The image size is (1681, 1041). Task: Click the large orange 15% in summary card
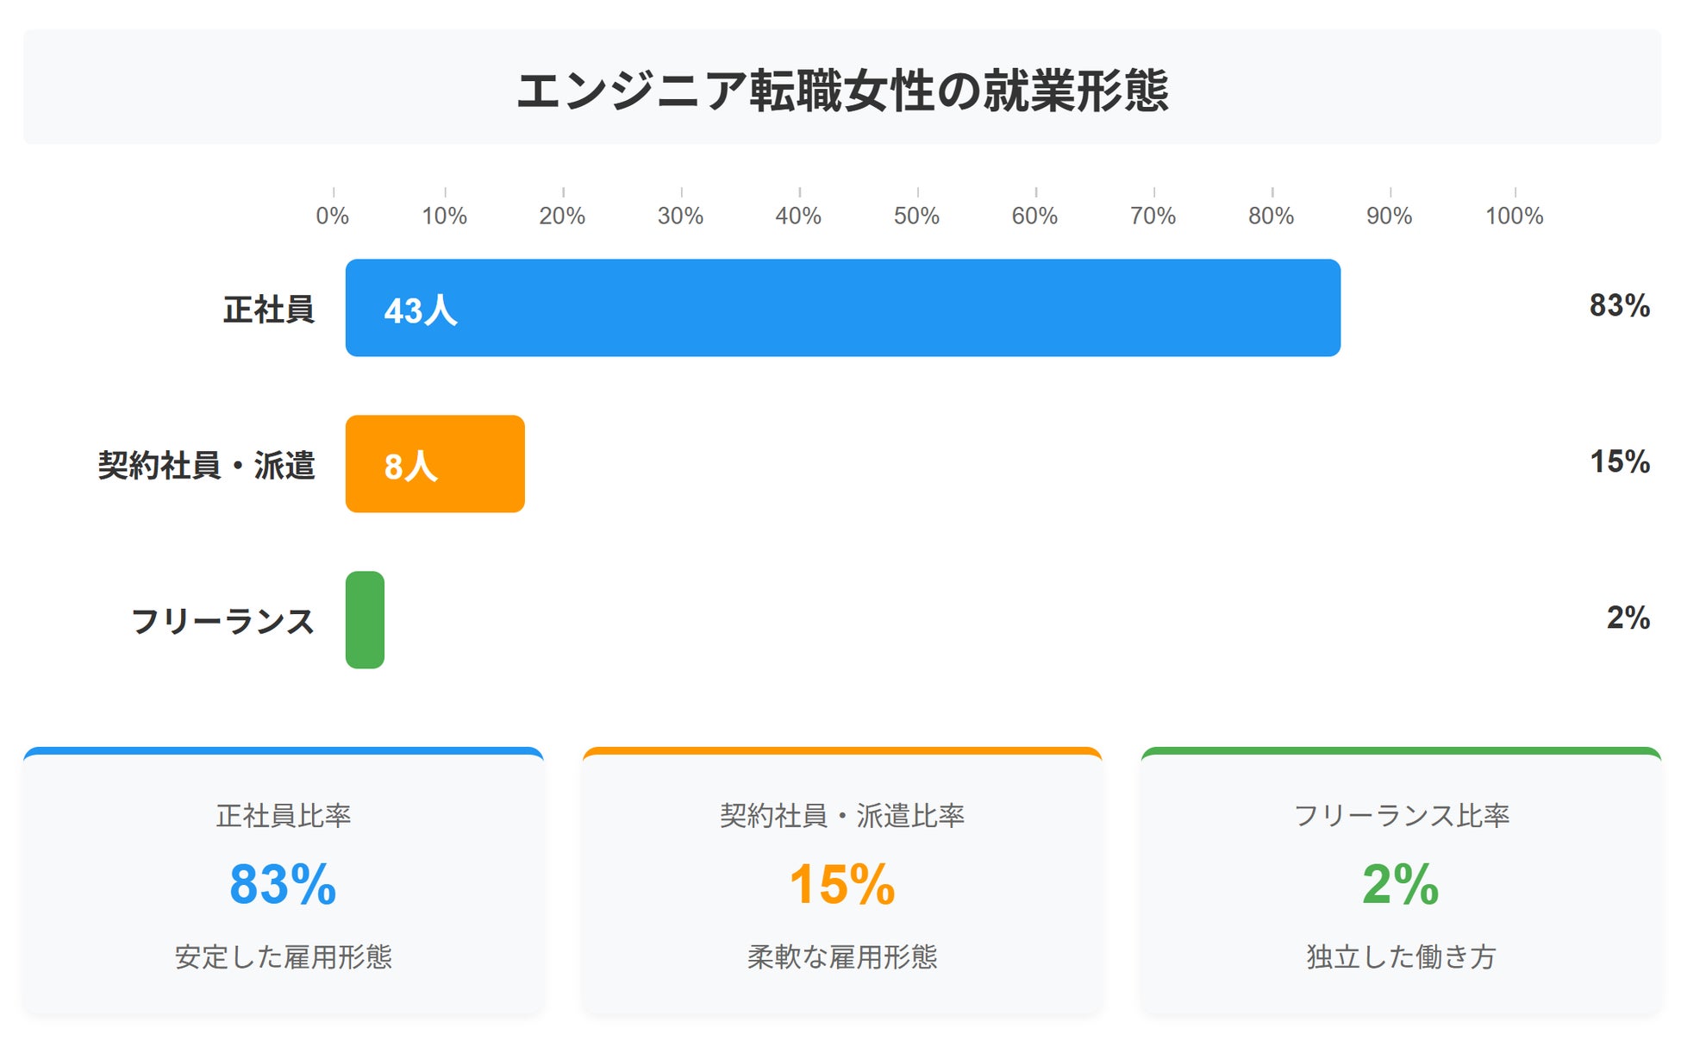pos(842,885)
